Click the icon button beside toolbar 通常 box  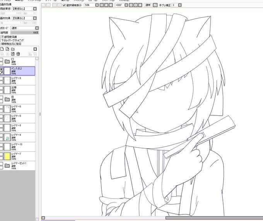point(155,5)
